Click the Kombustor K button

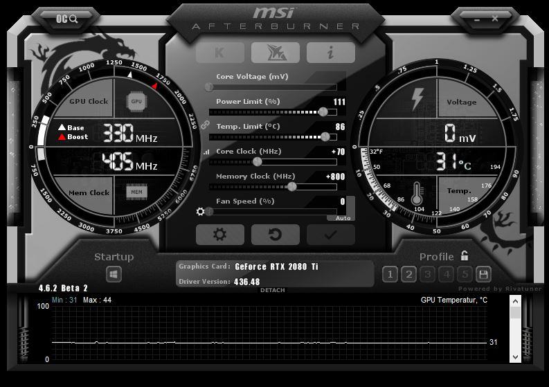click(220, 53)
